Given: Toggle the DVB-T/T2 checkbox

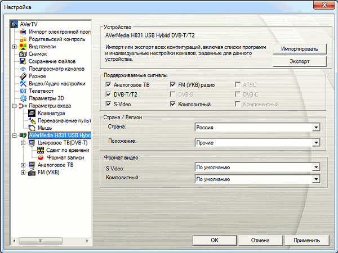Looking at the screenshot, I should [x=108, y=94].
